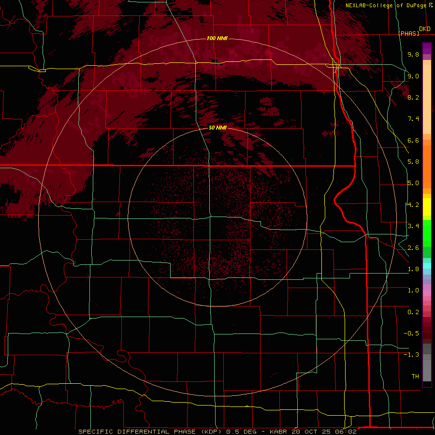Click the 5.0 value on the color scale

pos(413,183)
